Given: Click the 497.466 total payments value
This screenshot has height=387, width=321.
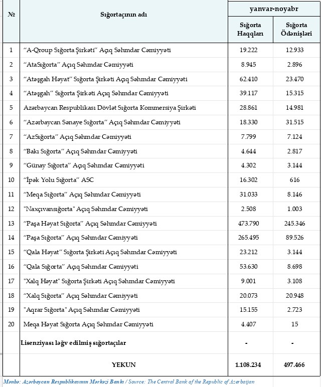Looking at the screenshot, I should pyautogui.click(x=296, y=364).
